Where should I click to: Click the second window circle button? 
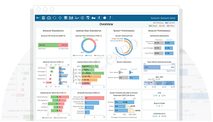click(x=45, y=9)
